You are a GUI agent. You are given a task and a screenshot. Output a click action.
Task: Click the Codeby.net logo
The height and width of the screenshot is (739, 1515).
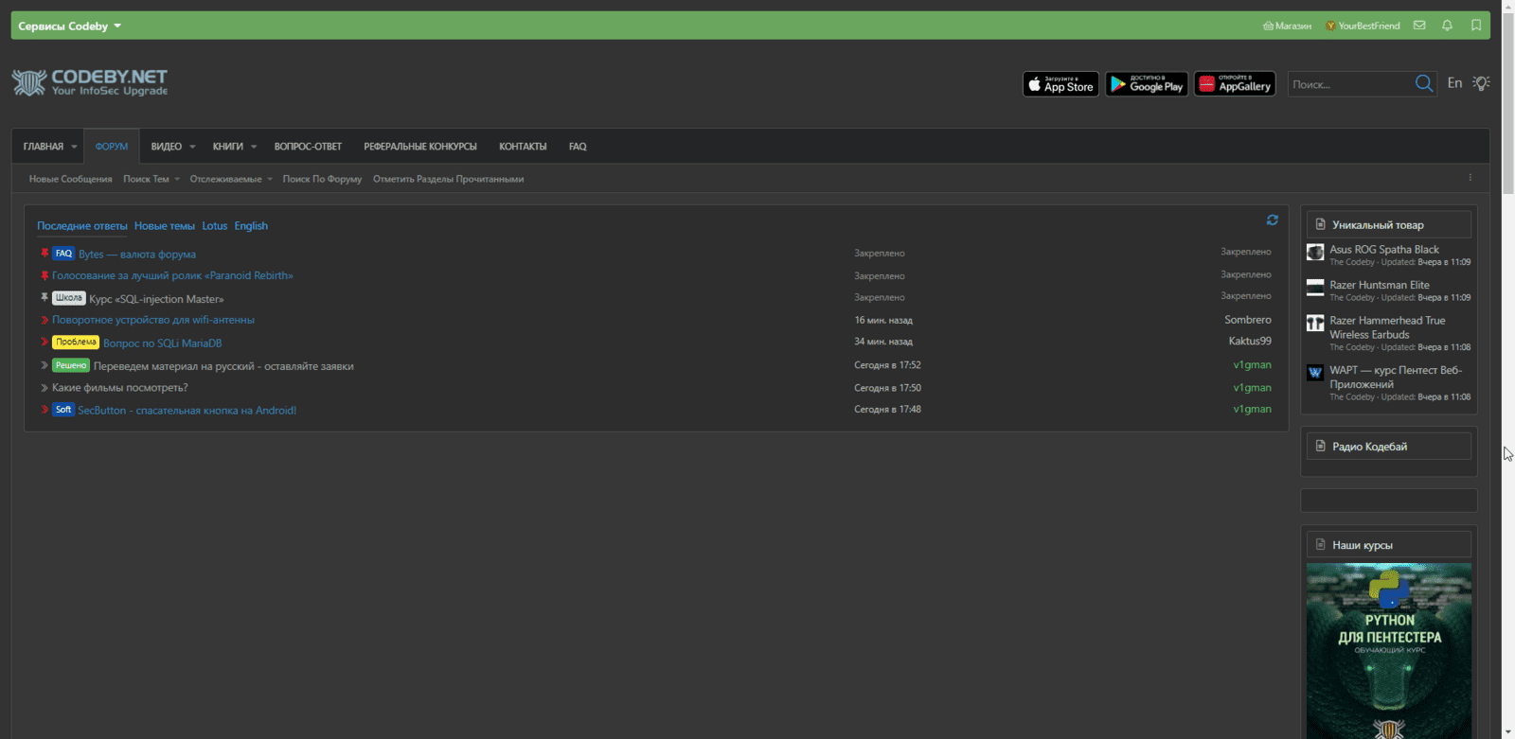pyautogui.click(x=90, y=83)
